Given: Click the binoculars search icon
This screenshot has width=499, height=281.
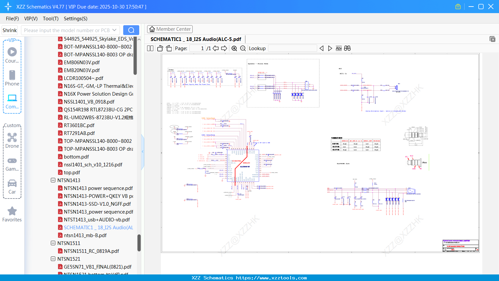Looking at the screenshot, I should click(x=347, y=48).
